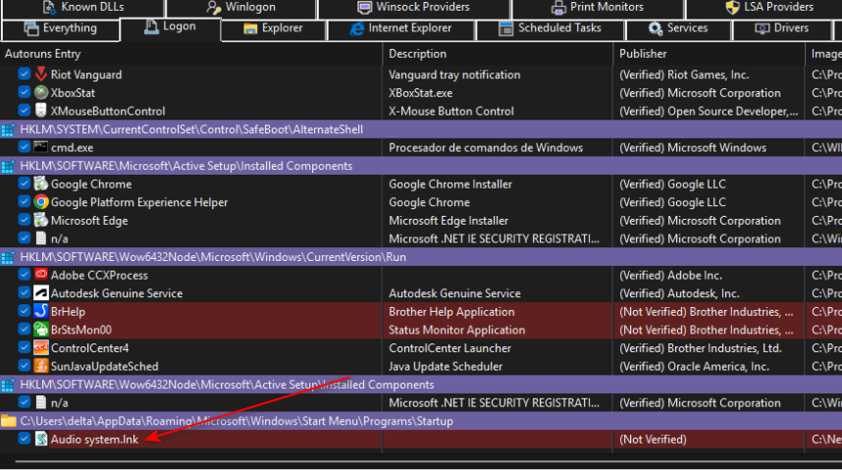This screenshot has width=842, height=470.
Task: Click 'Status Monitor Application' description
Action: 456,331
